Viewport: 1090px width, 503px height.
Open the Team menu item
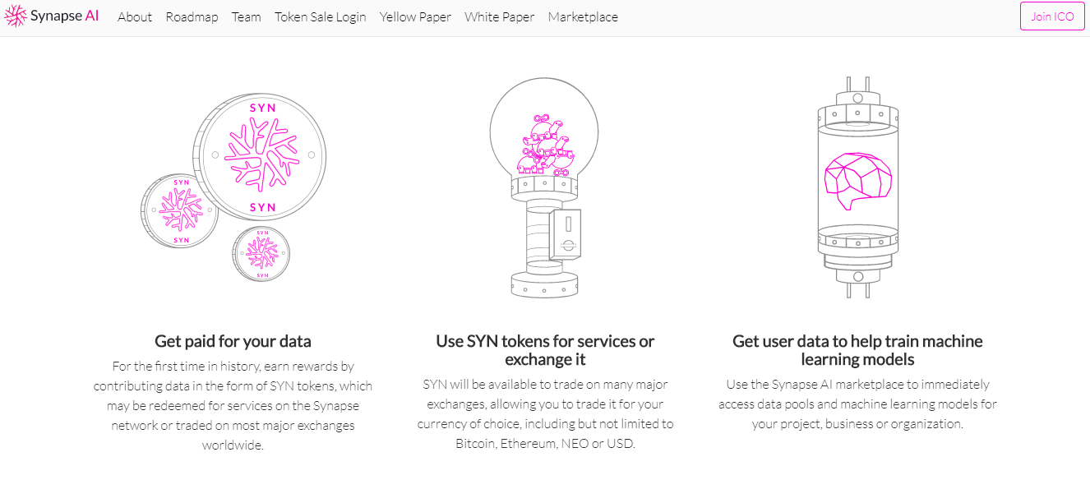click(x=246, y=16)
